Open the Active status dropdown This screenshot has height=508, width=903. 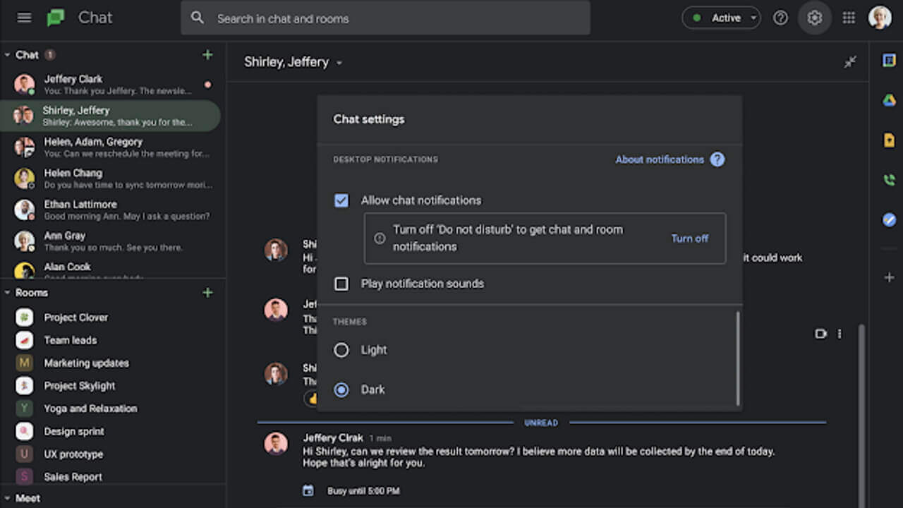tap(721, 18)
